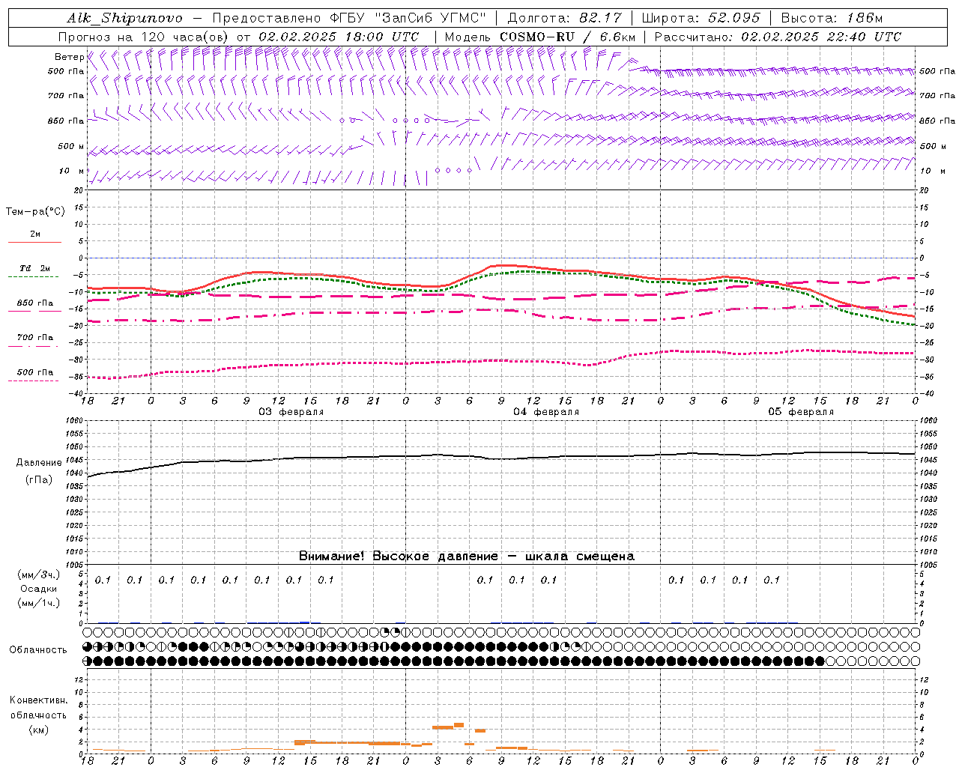Click the '04 февраля' date label
The height and width of the screenshot is (767, 959).
coord(545,412)
